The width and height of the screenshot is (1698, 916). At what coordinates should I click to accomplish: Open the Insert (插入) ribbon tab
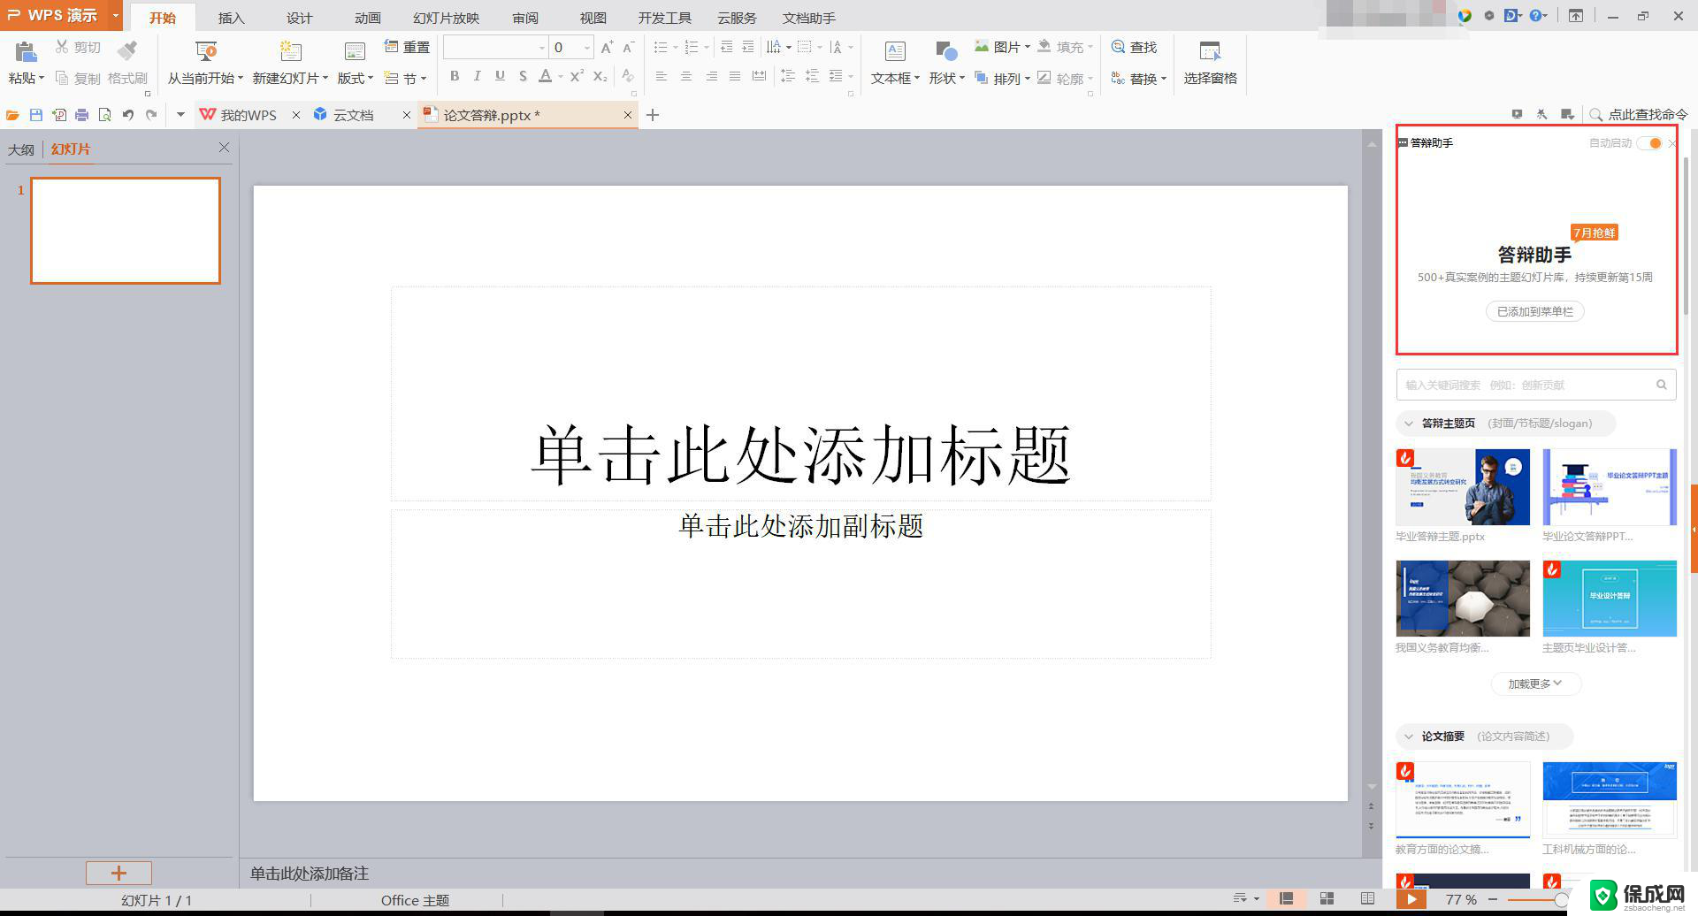[231, 18]
